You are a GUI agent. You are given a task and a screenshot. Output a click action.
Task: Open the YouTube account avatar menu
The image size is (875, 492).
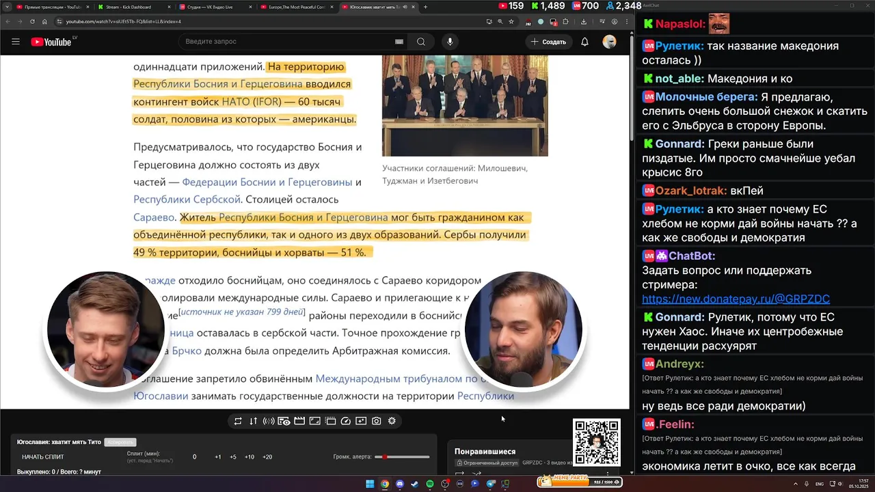coord(609,42)
